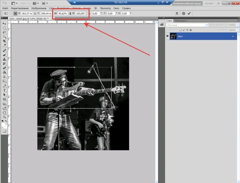Image resolution: width=240 pixels, height=183 pixels.
Task: Select the Brush tool
Action: 4,55
